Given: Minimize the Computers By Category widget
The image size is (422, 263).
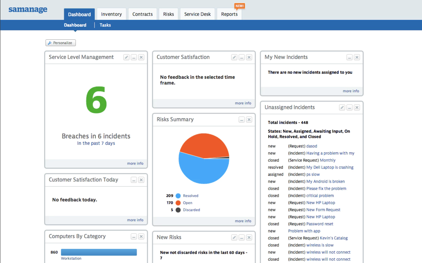Looking at the screenshot, I should 134,236.
